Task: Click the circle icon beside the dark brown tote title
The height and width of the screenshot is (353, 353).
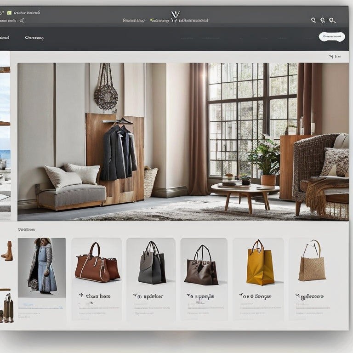Action: coord(188,296)
